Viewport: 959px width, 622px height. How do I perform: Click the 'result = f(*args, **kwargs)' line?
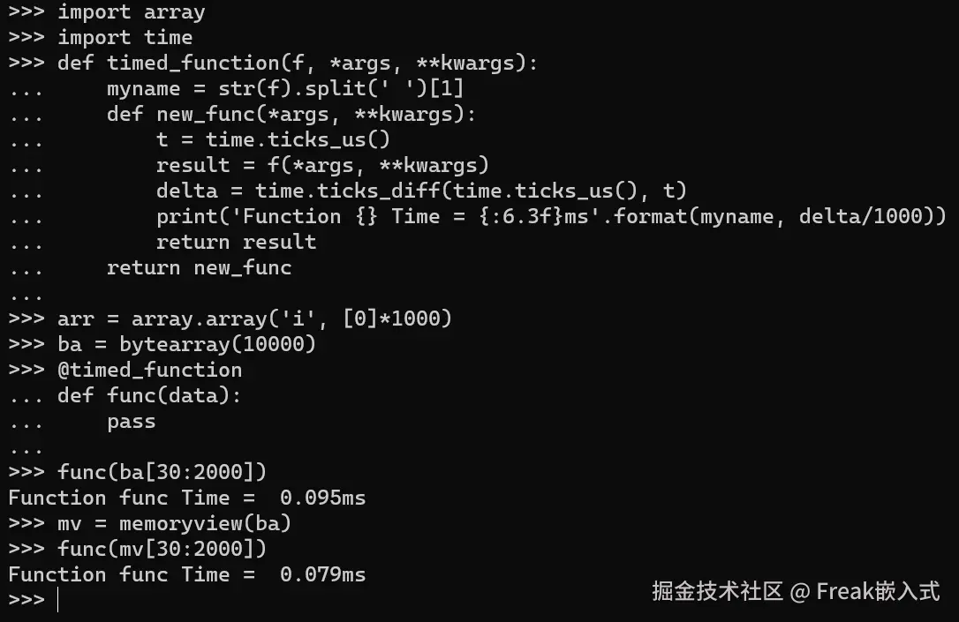pyautogui.click(x=249, y=166)
